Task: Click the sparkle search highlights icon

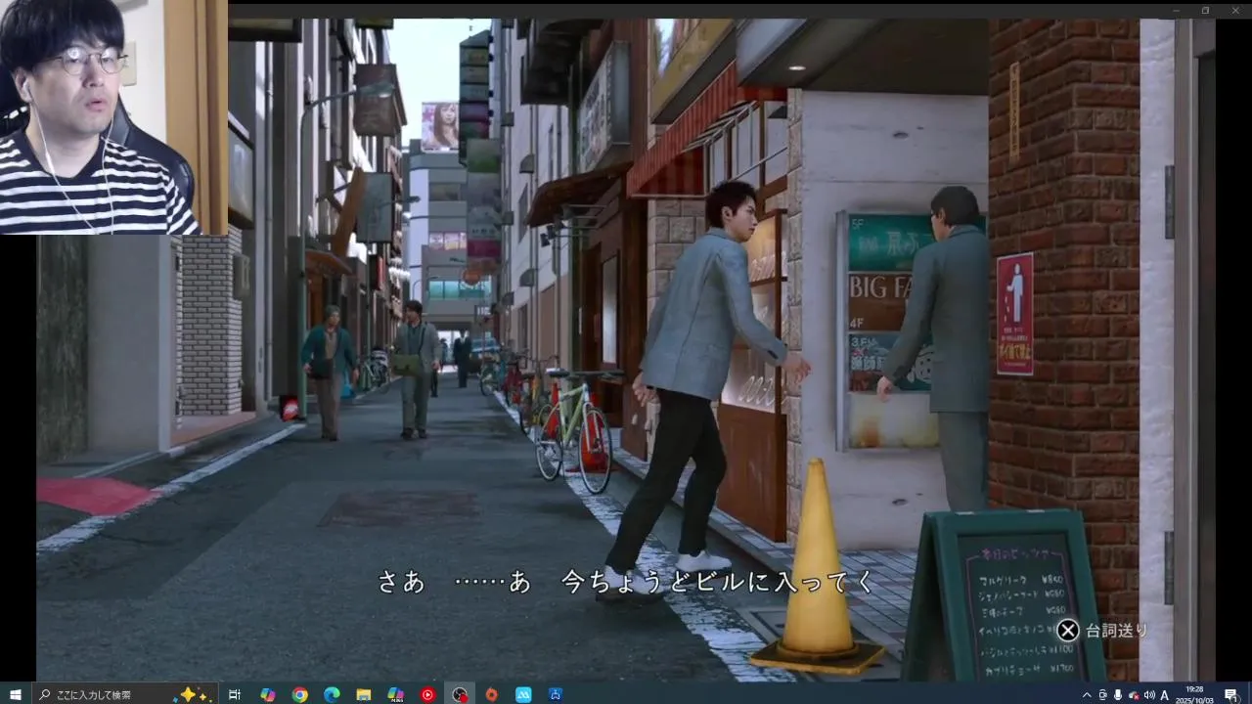Action: point(192,694)
